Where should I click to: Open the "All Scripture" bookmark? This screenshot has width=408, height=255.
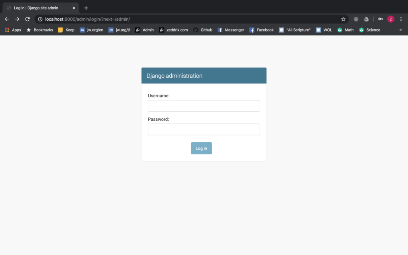294,30
